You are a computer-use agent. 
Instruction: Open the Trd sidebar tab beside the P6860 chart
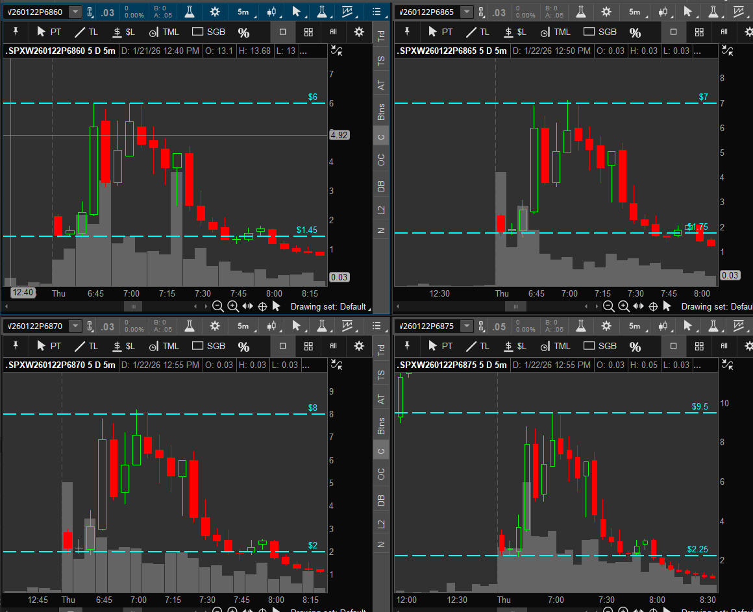click(x=382, y=37)
